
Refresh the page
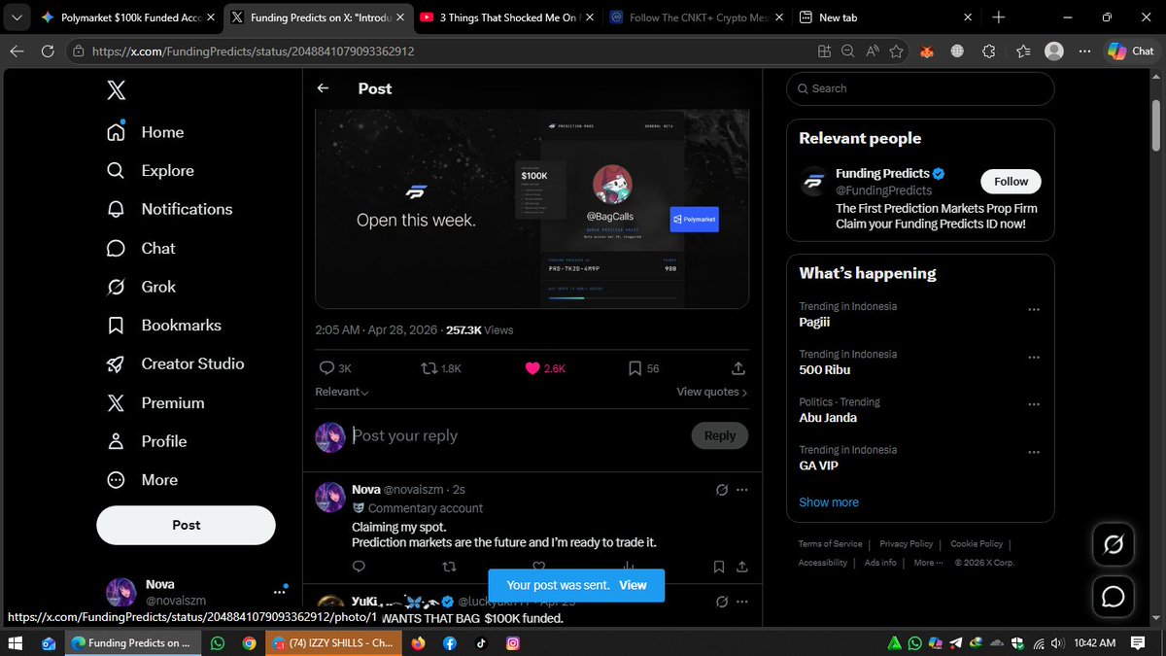point(48,52)
